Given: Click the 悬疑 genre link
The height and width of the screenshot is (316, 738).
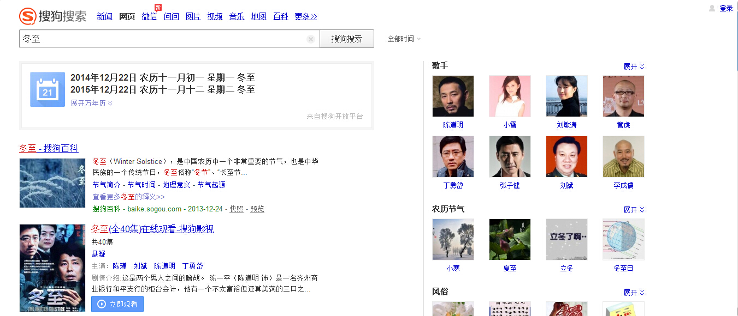Looking at the screenshot, I should pos(98,254).
